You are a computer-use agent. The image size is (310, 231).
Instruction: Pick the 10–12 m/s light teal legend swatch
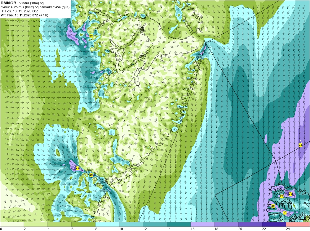coord(131,225)
